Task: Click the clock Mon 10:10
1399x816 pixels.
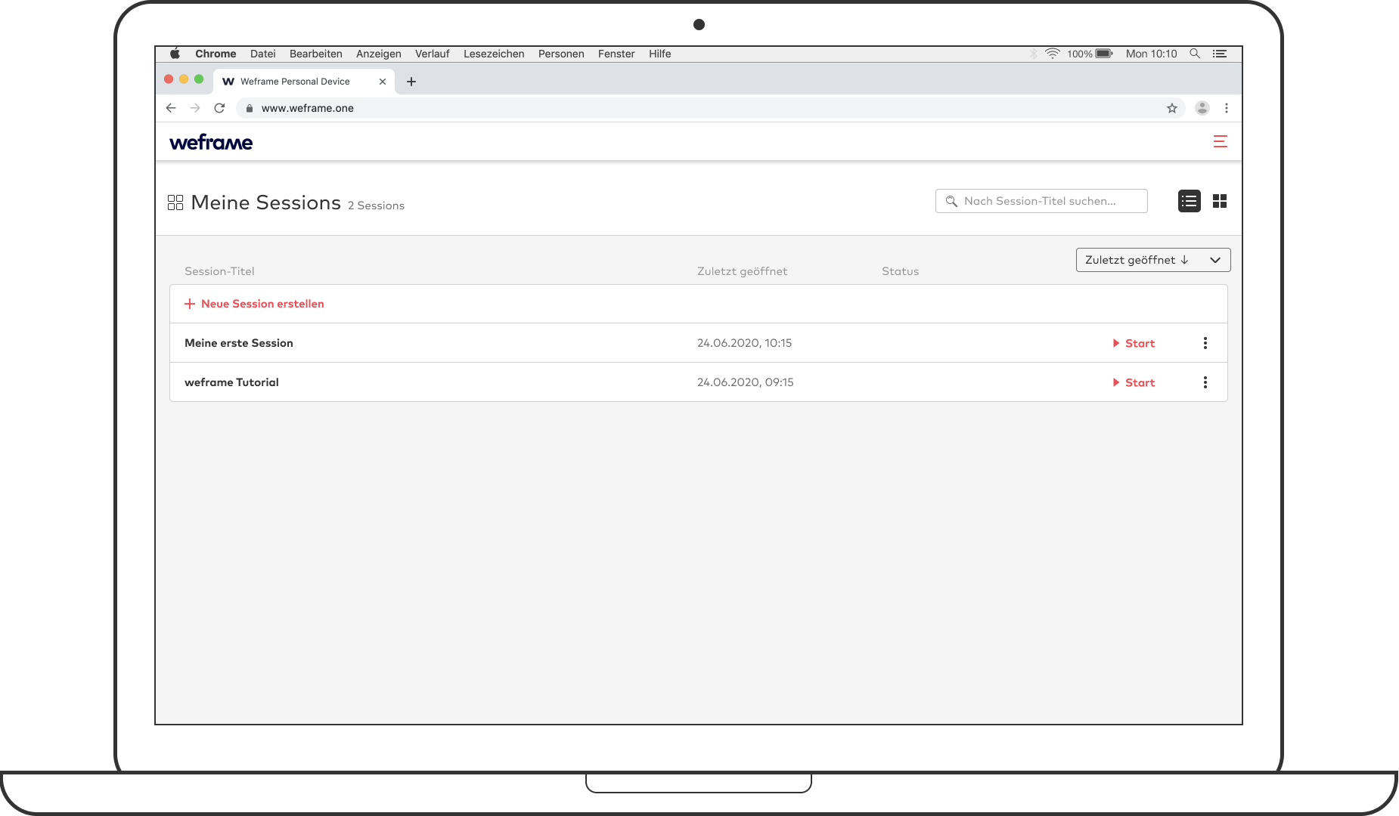Action: point(1151,54)
